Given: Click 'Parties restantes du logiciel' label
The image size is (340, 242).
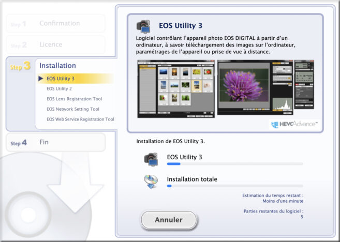Looking at the screenshot, I should point(273,211).
